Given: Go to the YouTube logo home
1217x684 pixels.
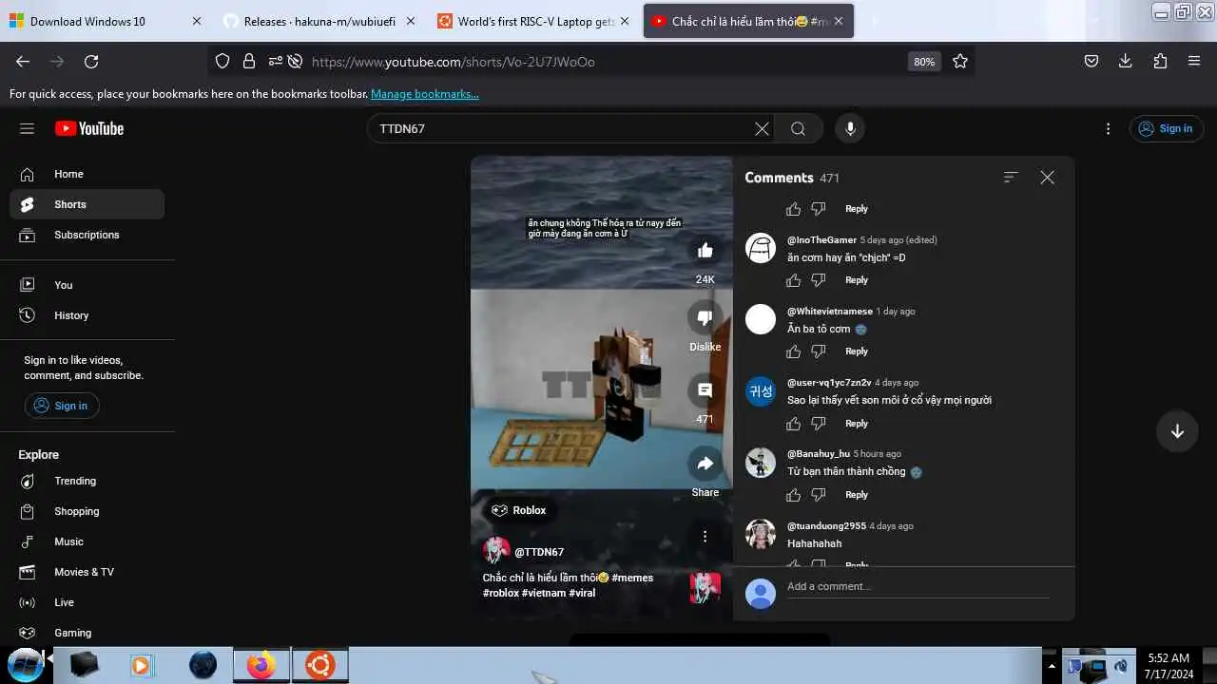Looking at the screenshot, I should pos(89,128).
